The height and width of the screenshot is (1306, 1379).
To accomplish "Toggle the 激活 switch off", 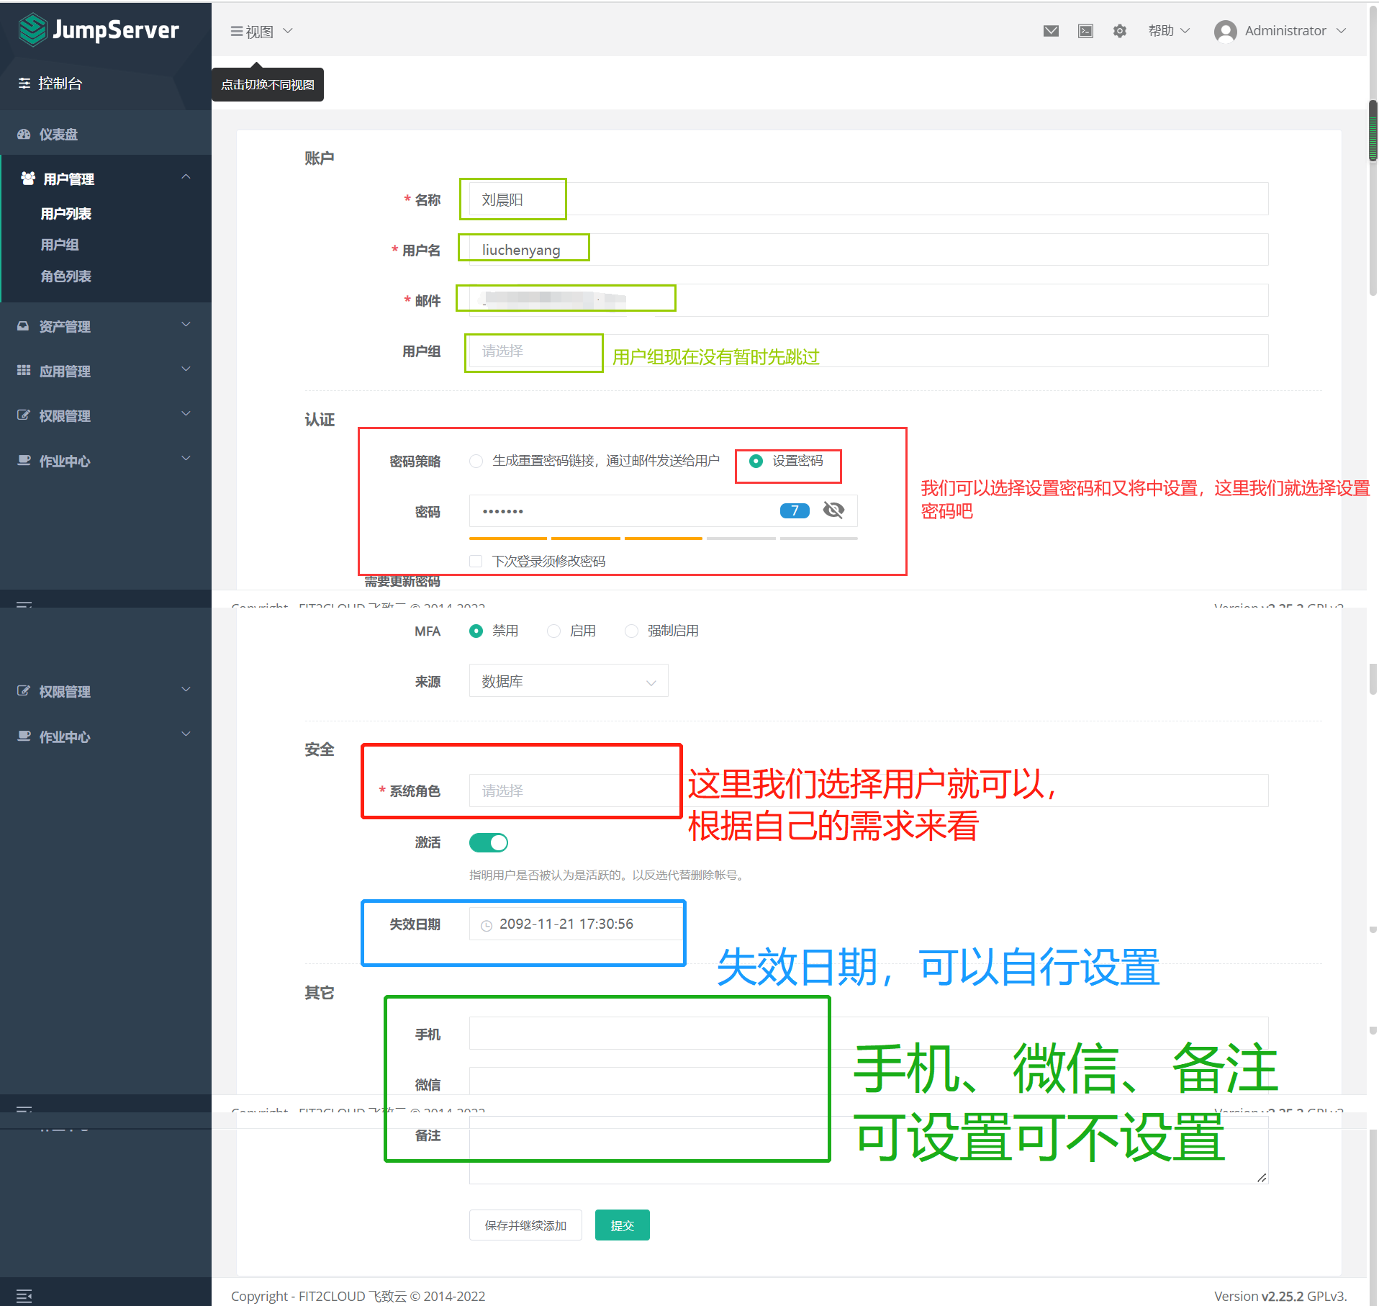I will tap(489, 842).
